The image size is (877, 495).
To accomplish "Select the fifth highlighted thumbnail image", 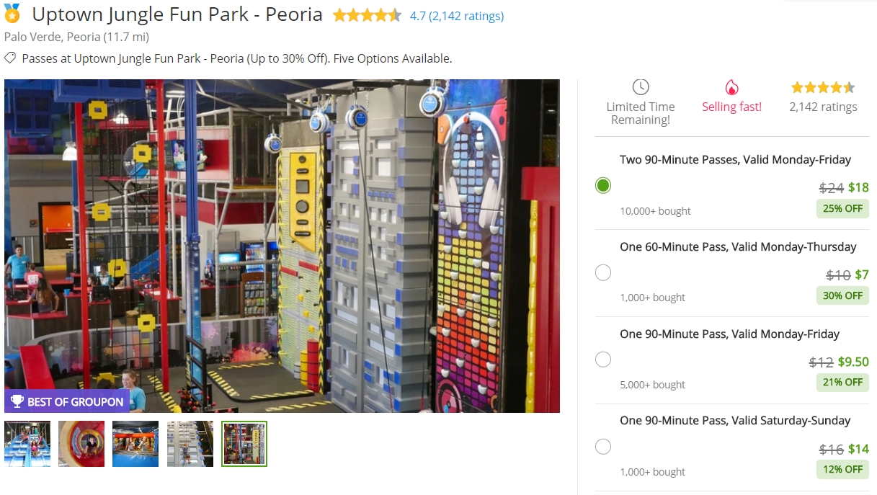I will point(244,444).
